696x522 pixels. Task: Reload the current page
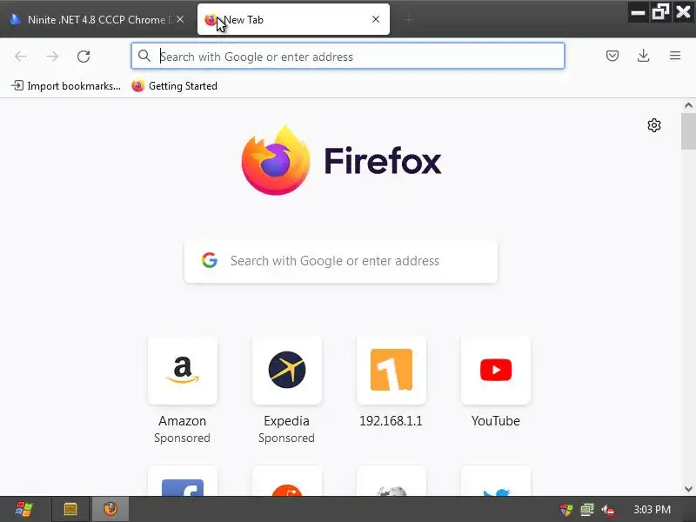tap(84, 57)
